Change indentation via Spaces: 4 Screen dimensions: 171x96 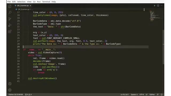click(134, 94)
